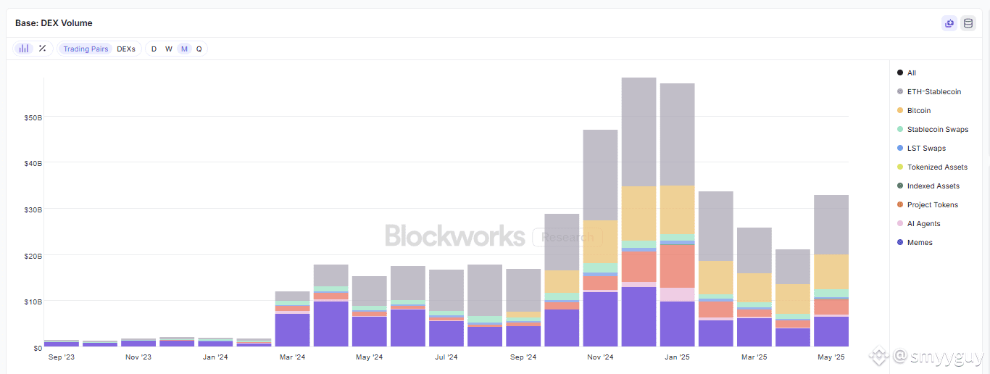Click the Mar '25 x-axis label
This screenshot has width=990, height=374.
[754, 357]
